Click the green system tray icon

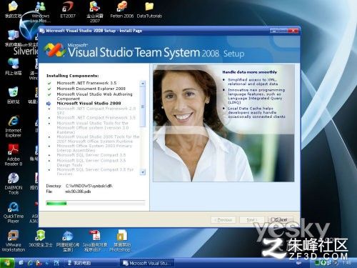click(x=317, y=263)
